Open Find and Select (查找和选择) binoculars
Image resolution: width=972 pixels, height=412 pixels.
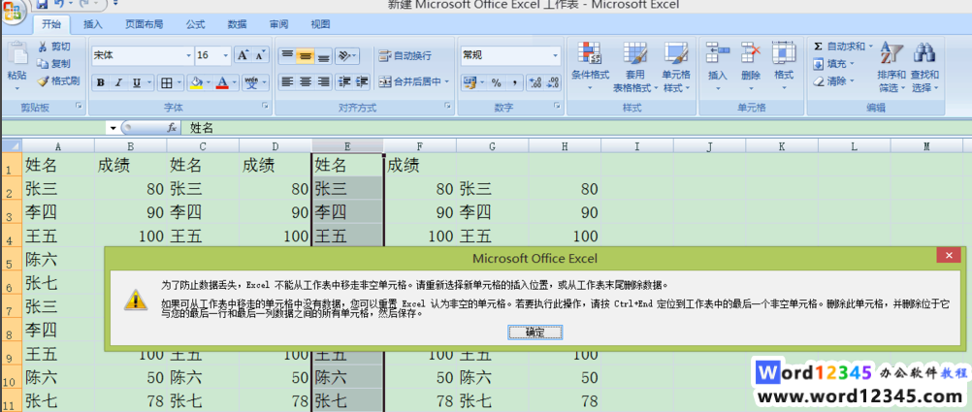924,67
